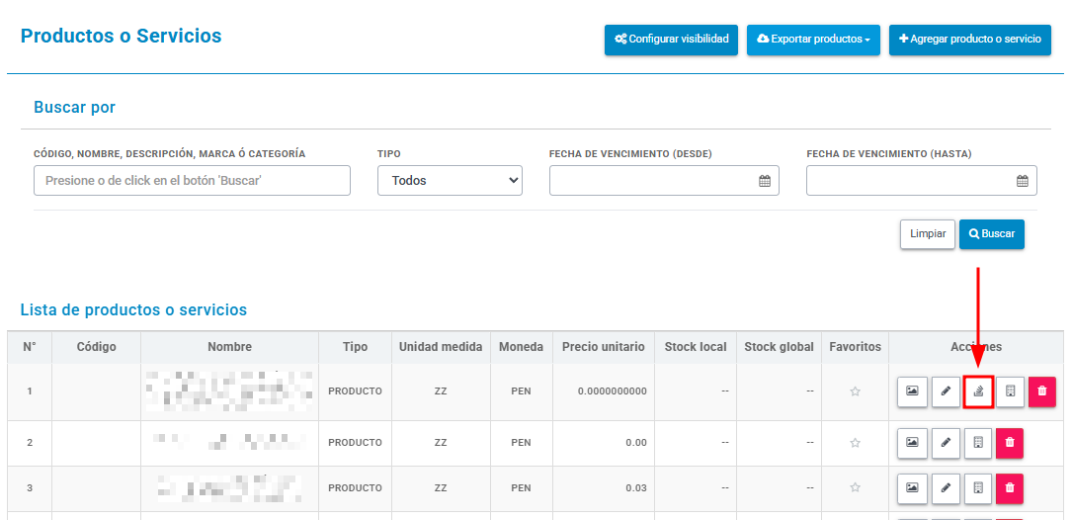The image size is (1072, 520).
Task: Edit product 1 with the pencil icon
Action: (x=946, y=391)
